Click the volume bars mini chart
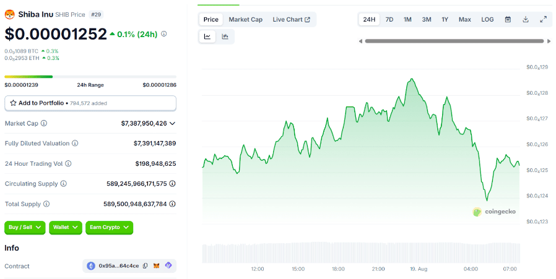Screen dimensions: 556x279 [x=361, y=252]
